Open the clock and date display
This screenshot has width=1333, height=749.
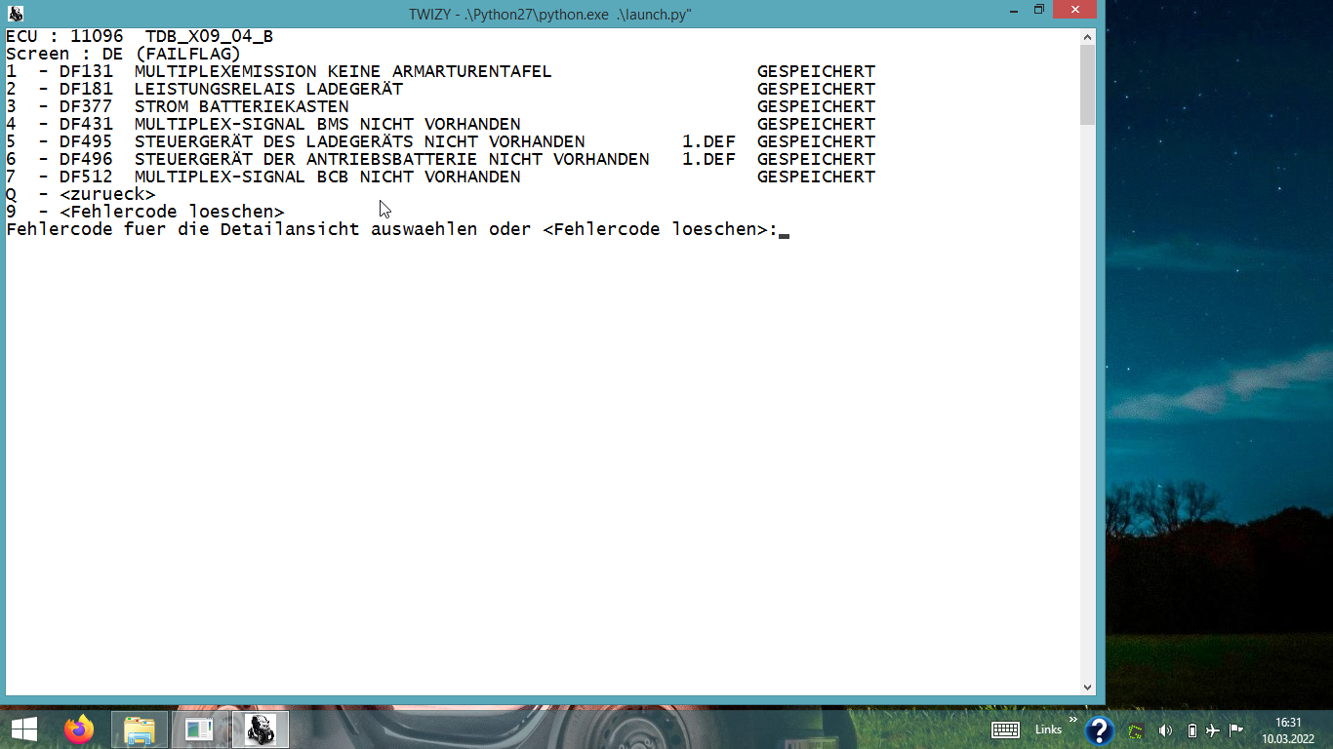[x=1288, y=730]
